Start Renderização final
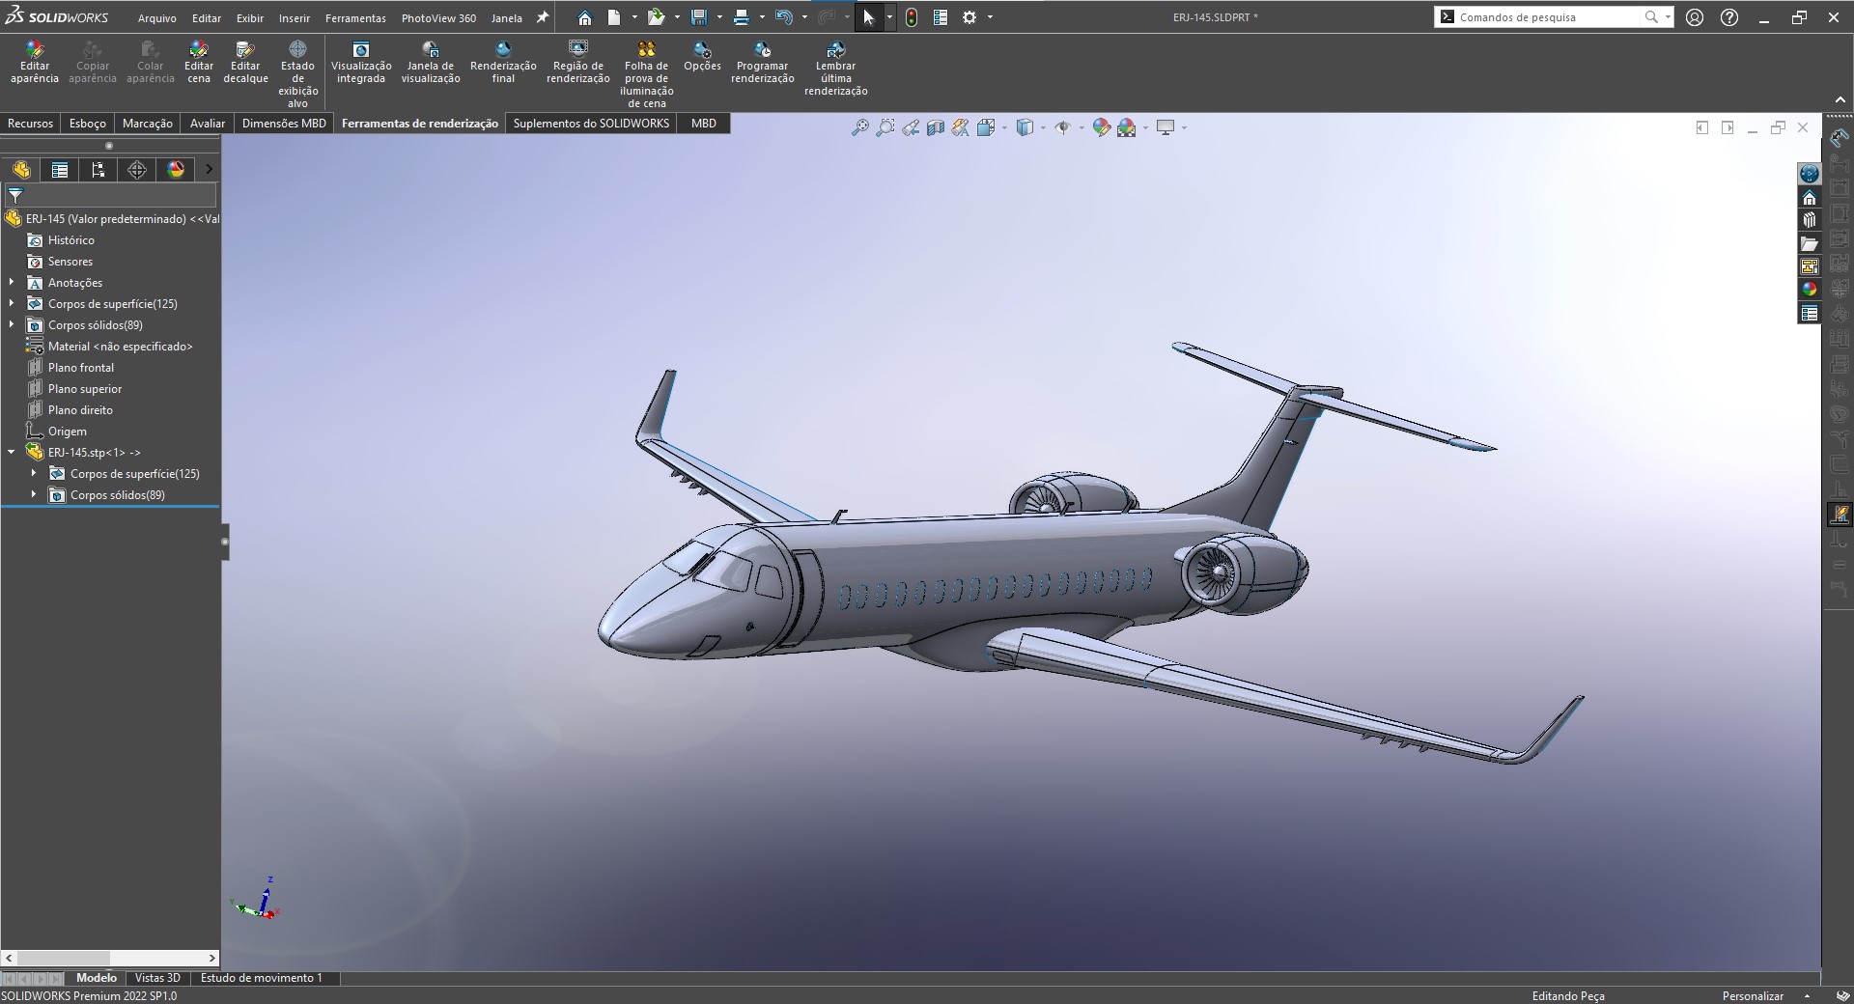 pos(503,62)
